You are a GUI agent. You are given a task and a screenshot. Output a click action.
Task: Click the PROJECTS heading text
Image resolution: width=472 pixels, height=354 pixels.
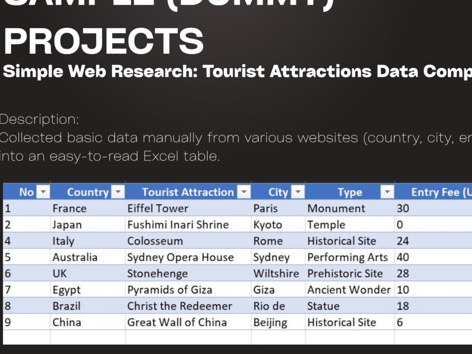(104, 41)
